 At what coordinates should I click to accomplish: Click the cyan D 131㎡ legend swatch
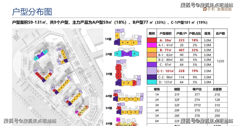coord(152,82)
